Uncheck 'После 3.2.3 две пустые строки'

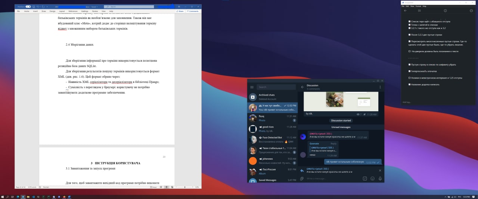(410, 35)
